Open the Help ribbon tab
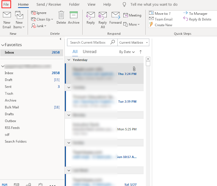 pyautogui.click(x=107, y=5)
